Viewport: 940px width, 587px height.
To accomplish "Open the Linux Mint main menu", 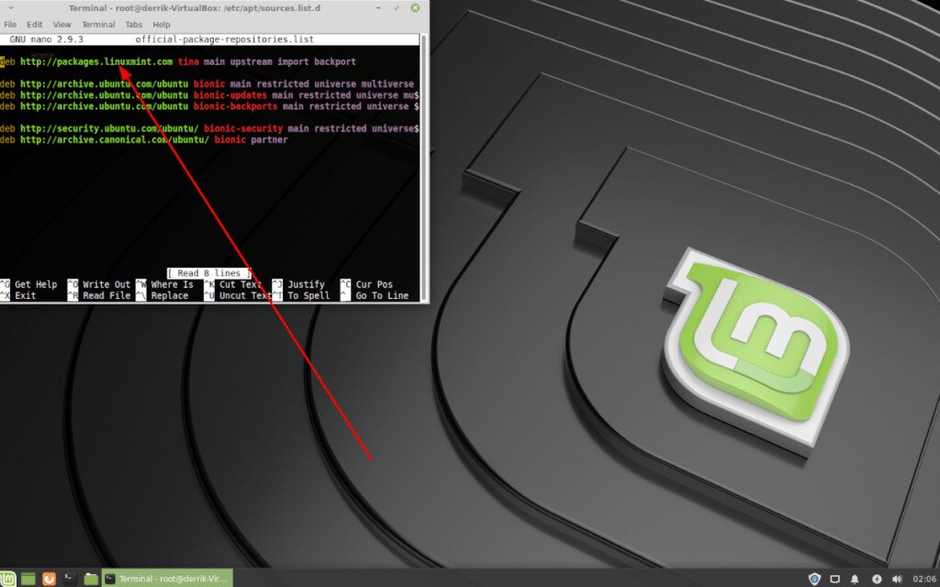I will (7, 578).
